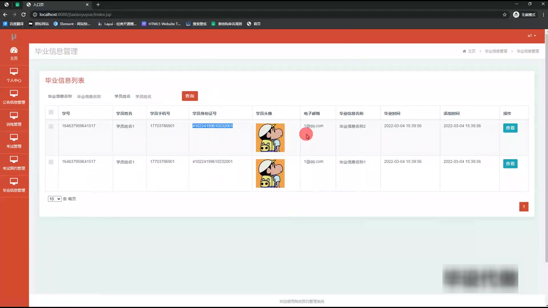Open the 主页 dashboard sidebar icon
Image resolution: width=548 pixels, height=308 pixels.
(14, 54)
